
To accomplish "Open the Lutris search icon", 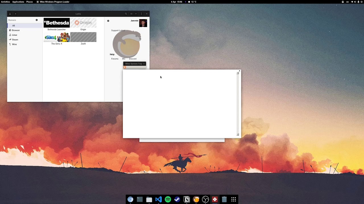I will pos(126,14).
